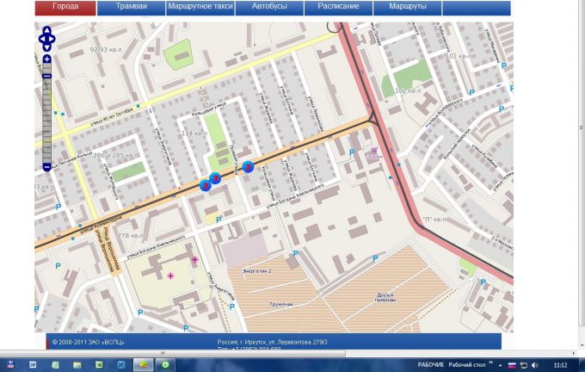Click the middle blue tram marker
Image resolution: width=585 pixels, height=372 pixels.
pos(215,178)
